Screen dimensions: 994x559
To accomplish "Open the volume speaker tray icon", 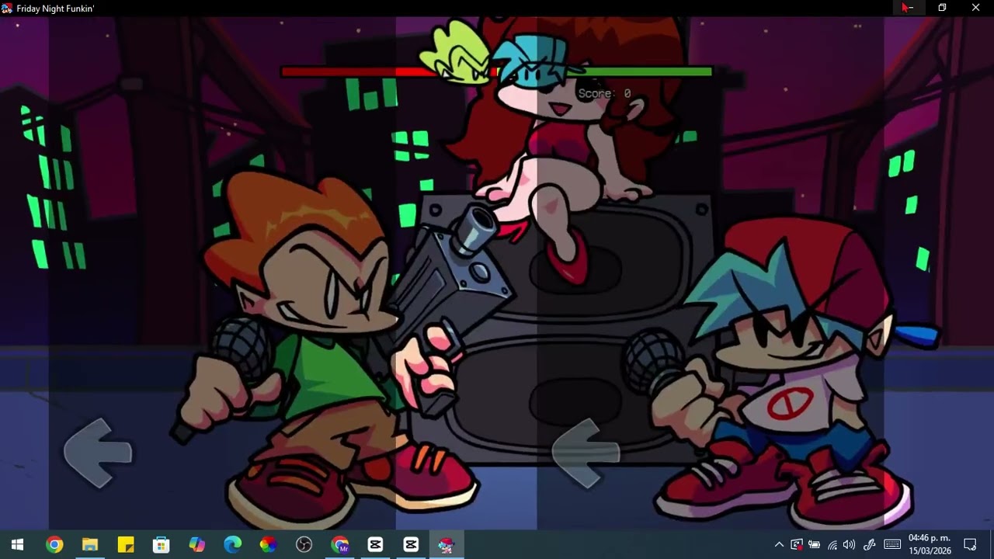I will pos(849,545).
